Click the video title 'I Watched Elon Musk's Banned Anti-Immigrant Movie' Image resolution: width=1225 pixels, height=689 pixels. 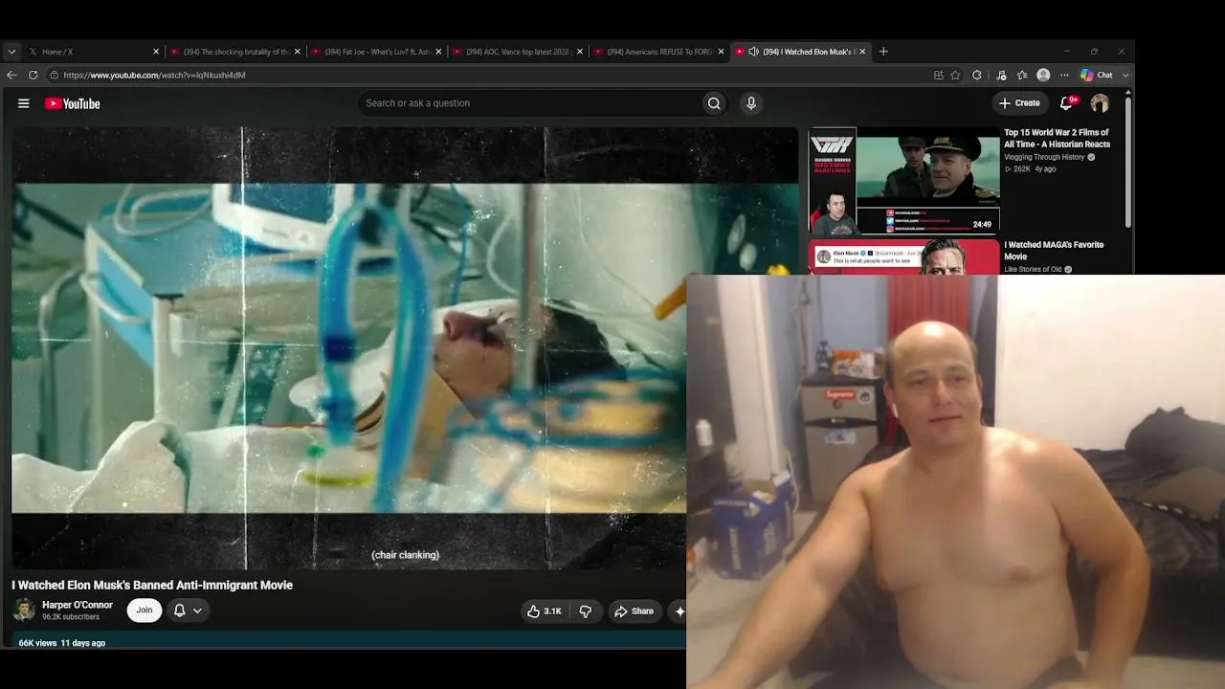pyautogui.click(x=152, y=585)
